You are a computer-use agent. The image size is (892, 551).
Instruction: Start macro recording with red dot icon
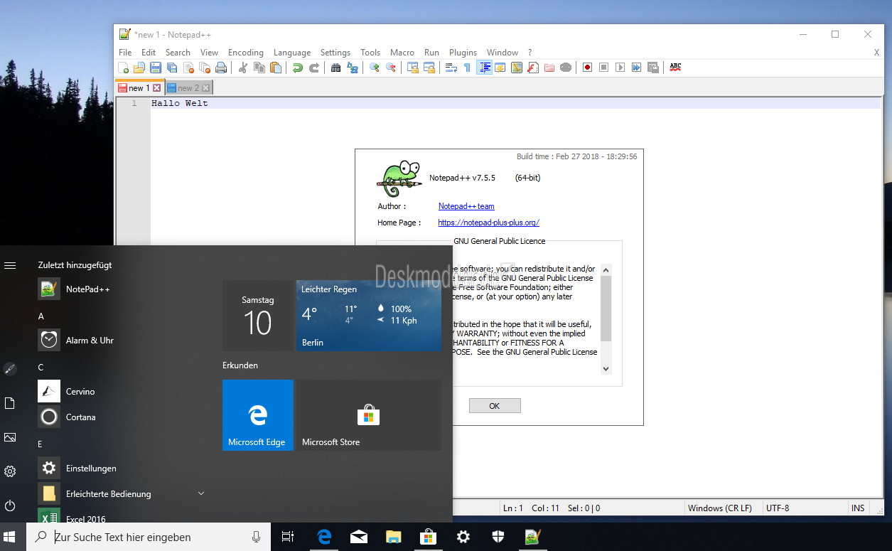[587, 68]
